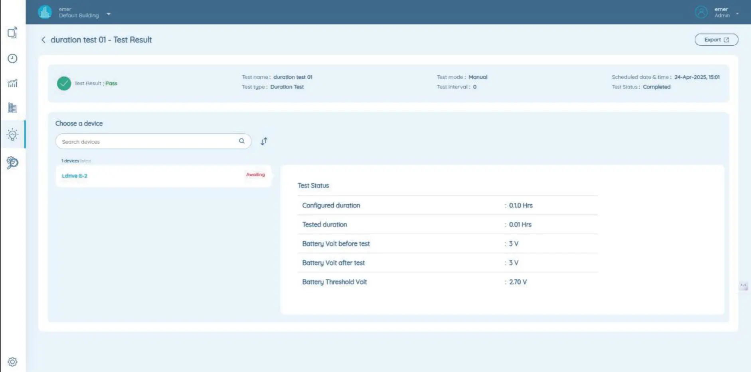Click the Awaiting status label
The width and height of the screenshot is (751, 372).
(x=255, y=174)
